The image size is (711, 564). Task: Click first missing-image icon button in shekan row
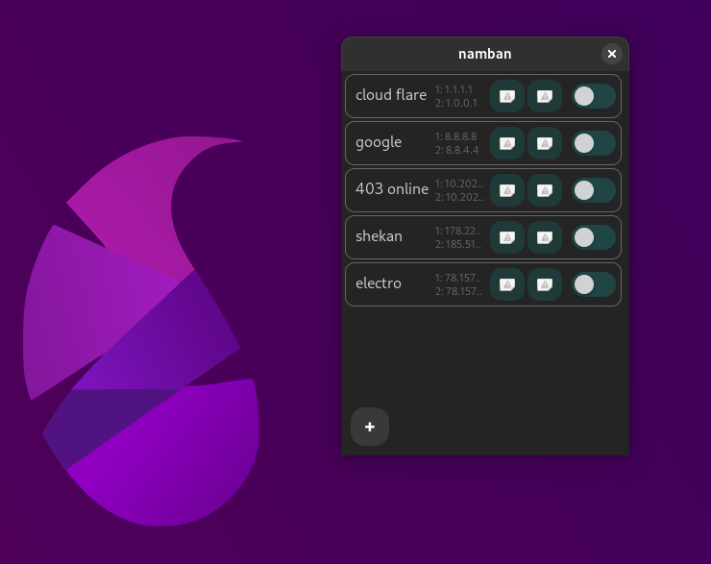coord(507,237)
